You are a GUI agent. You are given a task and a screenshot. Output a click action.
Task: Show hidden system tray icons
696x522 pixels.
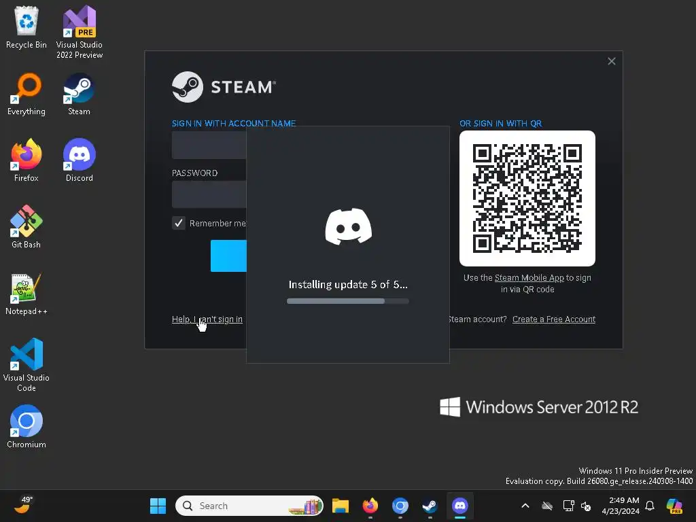point(525,506)
